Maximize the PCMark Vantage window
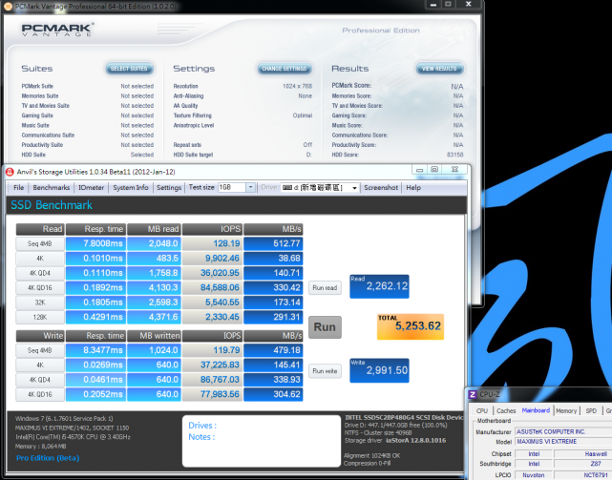Image resolution: width=612 pixels, height=480 pixels. 448,4
